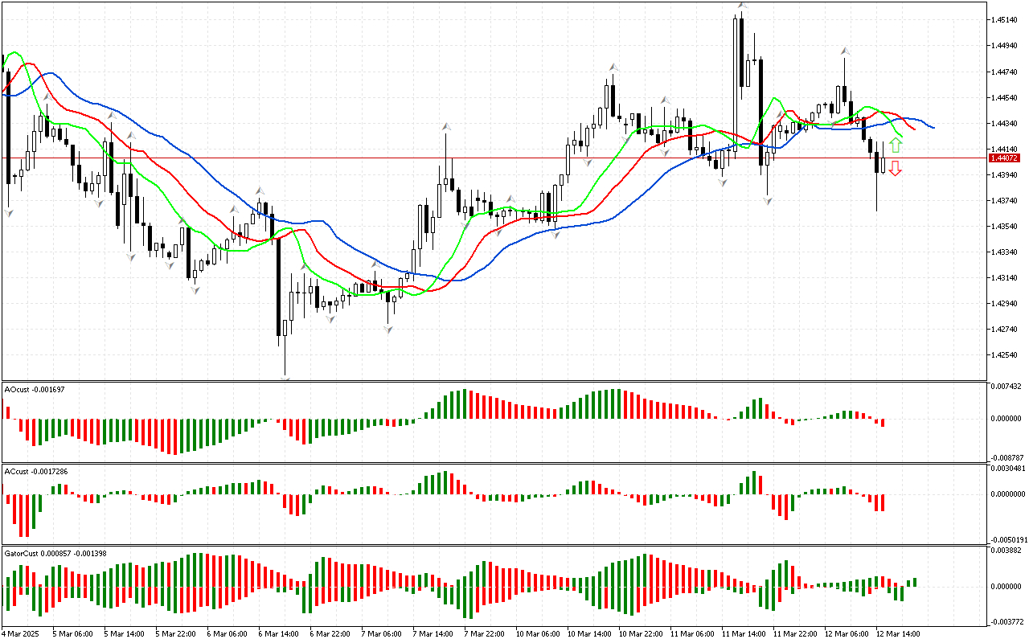Click the 6 Mar 14:00 time label
This screenshot has height=643, width=1029.
(x=278, y=633)
